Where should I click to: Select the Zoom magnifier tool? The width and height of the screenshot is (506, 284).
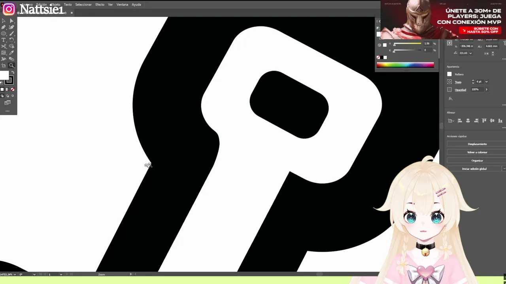11,65
